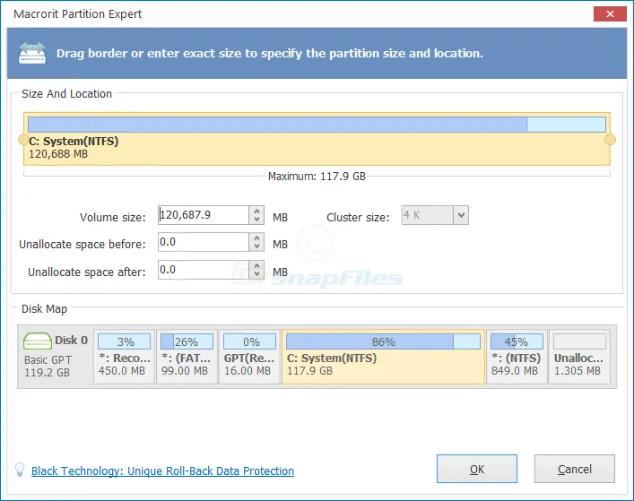Increase Unallocate space before value

(x=256, y=238)
